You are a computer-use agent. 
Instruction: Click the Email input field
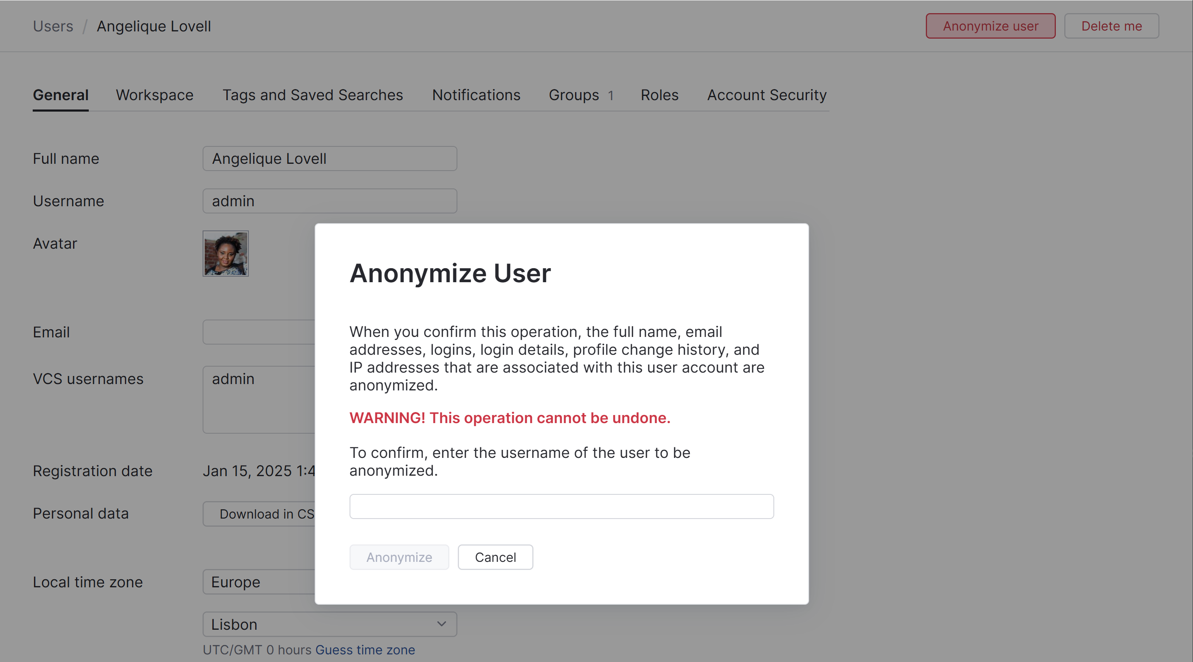(x=259, y=332)
